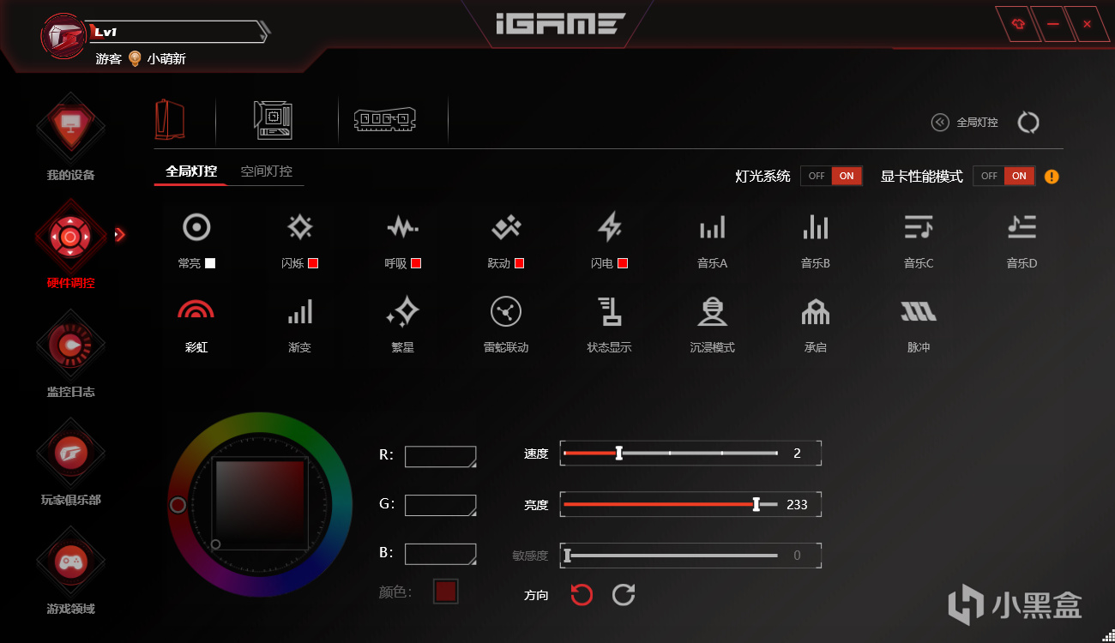Open the 游戏领域 gaming section
The width and height of the screenshot is (1115, 643).
(x=70, y=571)
